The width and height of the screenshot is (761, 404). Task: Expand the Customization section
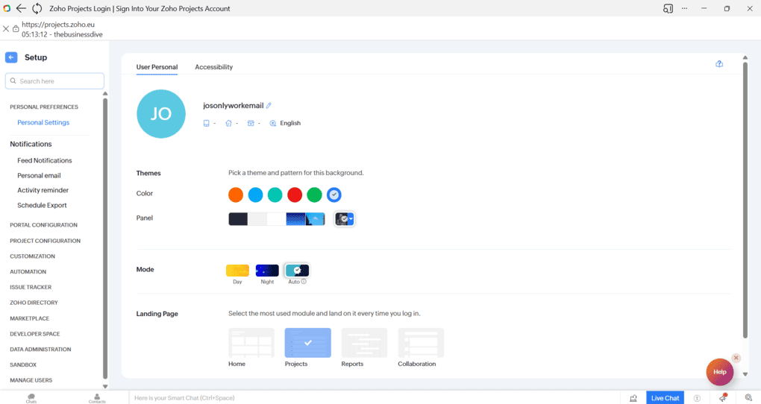coord(33,256)
